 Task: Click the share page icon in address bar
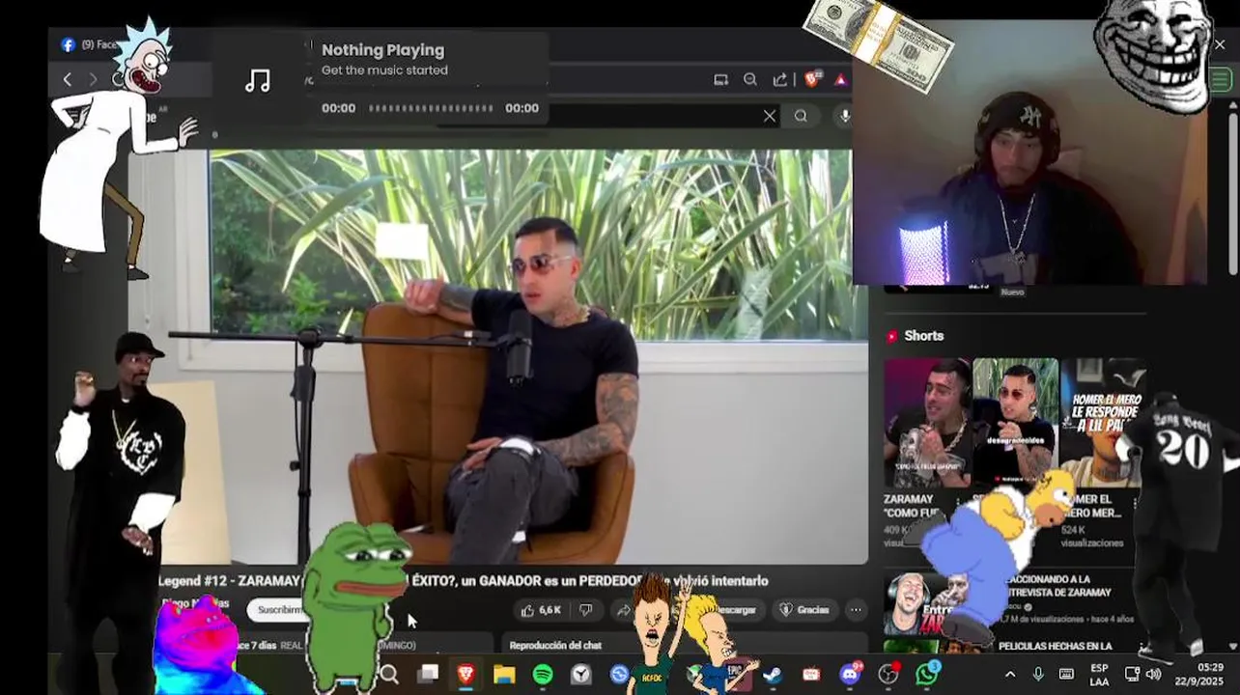[x=780, y=80]
